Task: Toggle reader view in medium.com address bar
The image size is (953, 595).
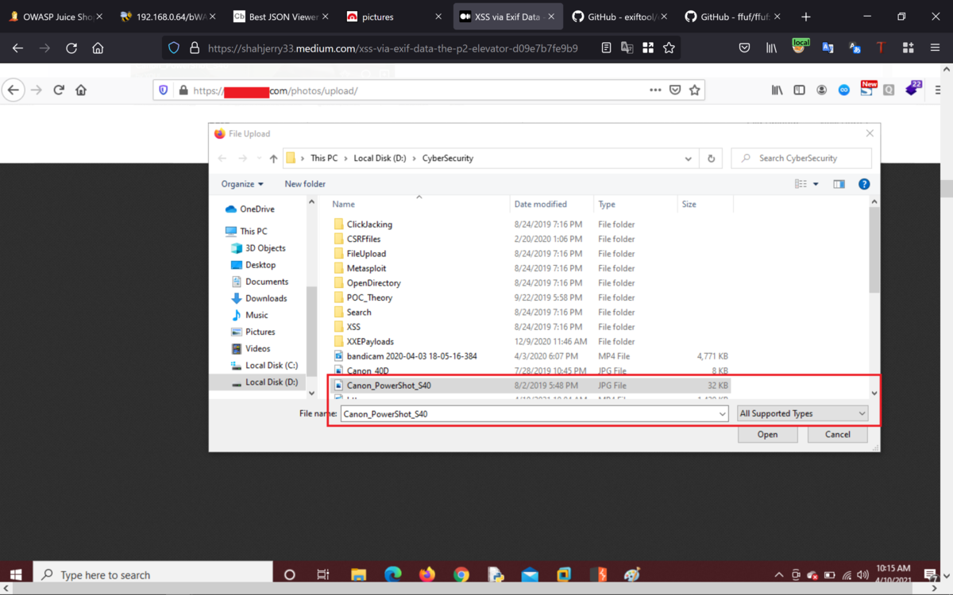Action: pos(606,48)
